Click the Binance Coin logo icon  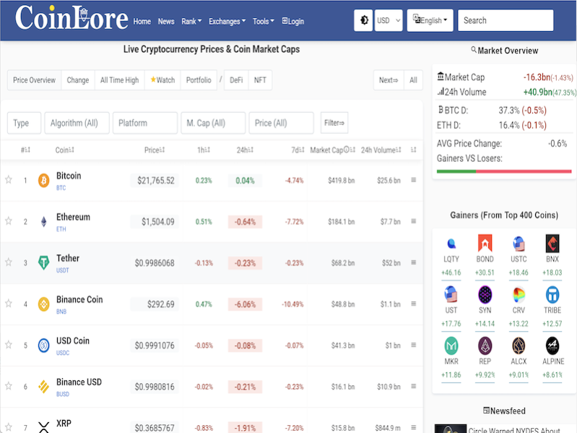(44, 304)
